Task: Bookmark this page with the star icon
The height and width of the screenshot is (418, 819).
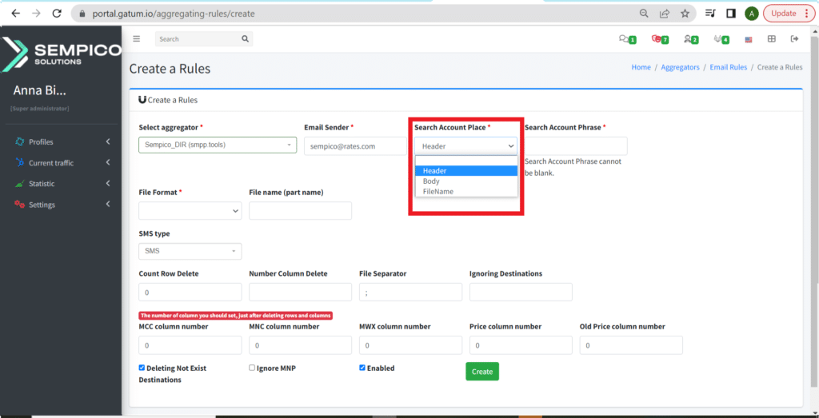Action: (x=685, y=14)
